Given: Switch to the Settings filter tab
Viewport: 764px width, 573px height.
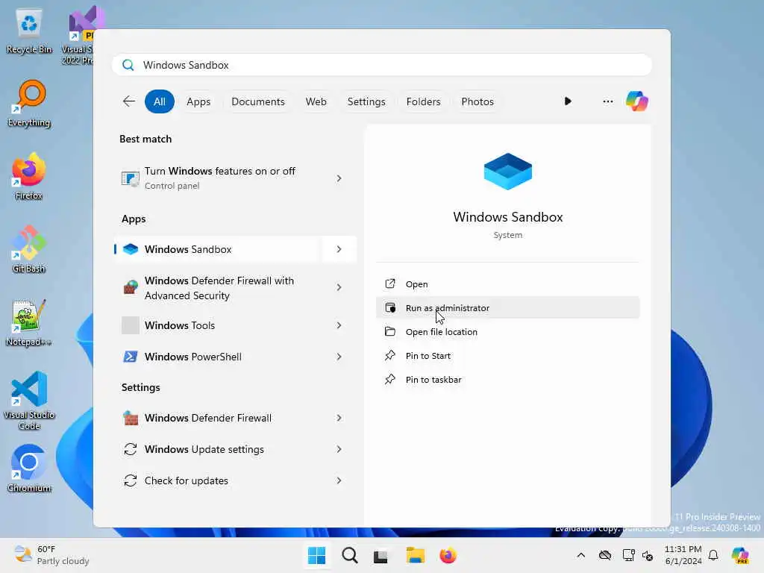Looking at the screenshot, I should point(366,101).
